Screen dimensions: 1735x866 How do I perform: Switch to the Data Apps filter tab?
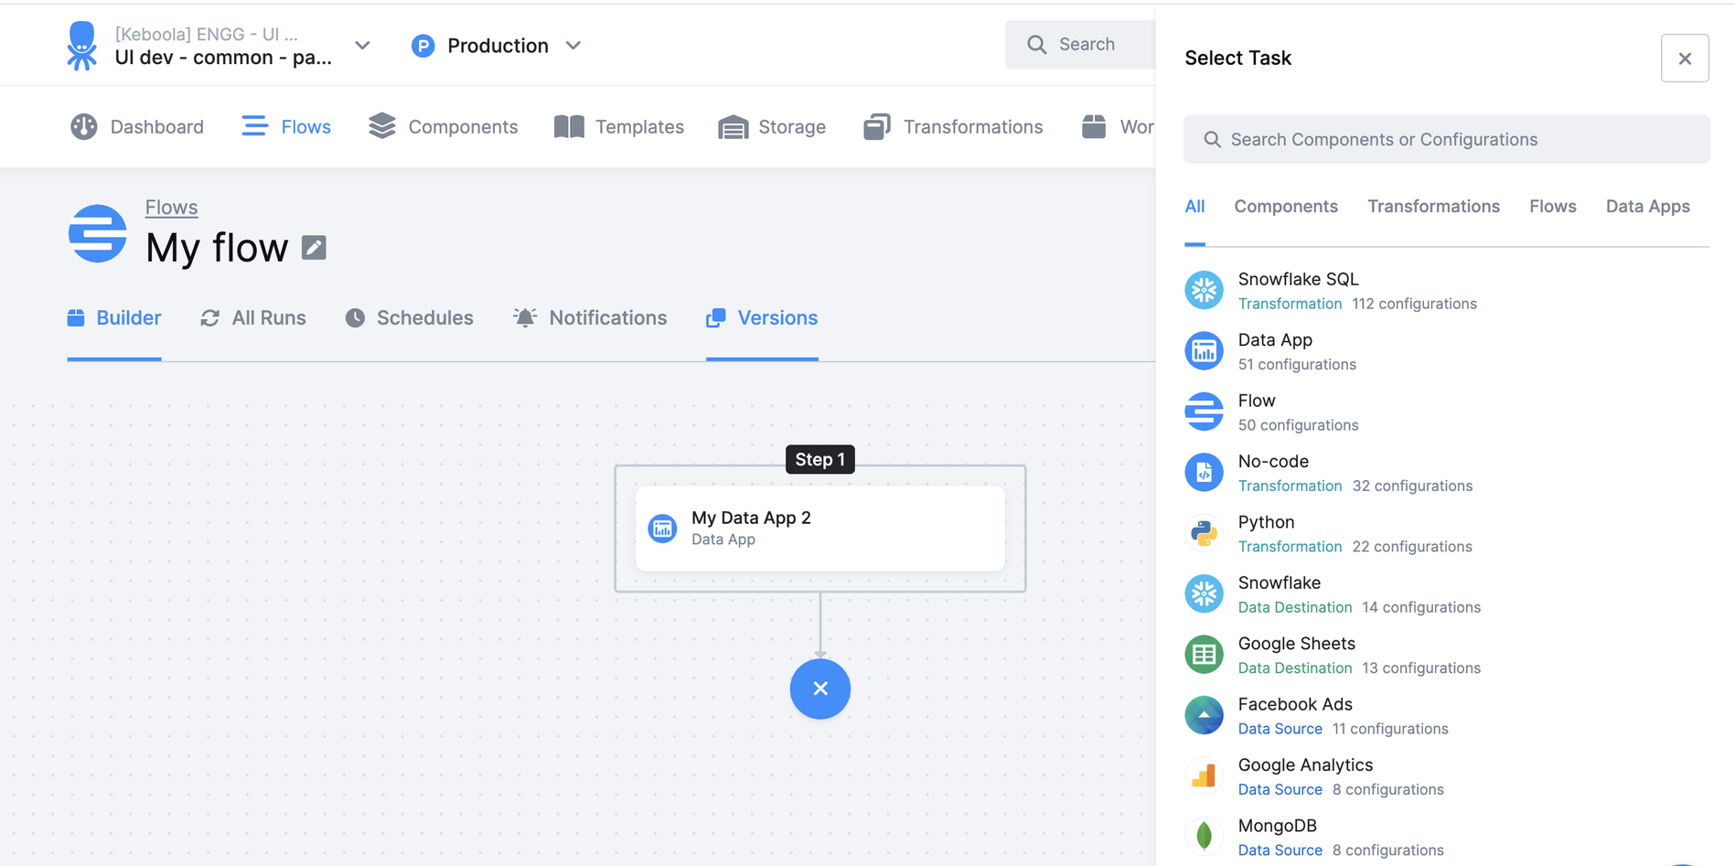pos(1647,207)
